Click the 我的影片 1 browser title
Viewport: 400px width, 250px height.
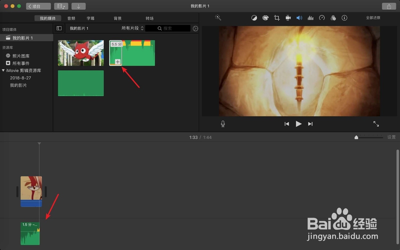coord(79,28)
